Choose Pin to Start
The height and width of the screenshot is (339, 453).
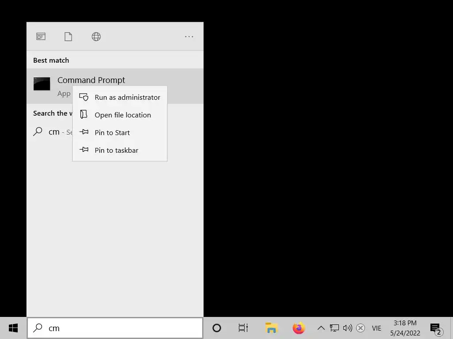coord(120,132)
